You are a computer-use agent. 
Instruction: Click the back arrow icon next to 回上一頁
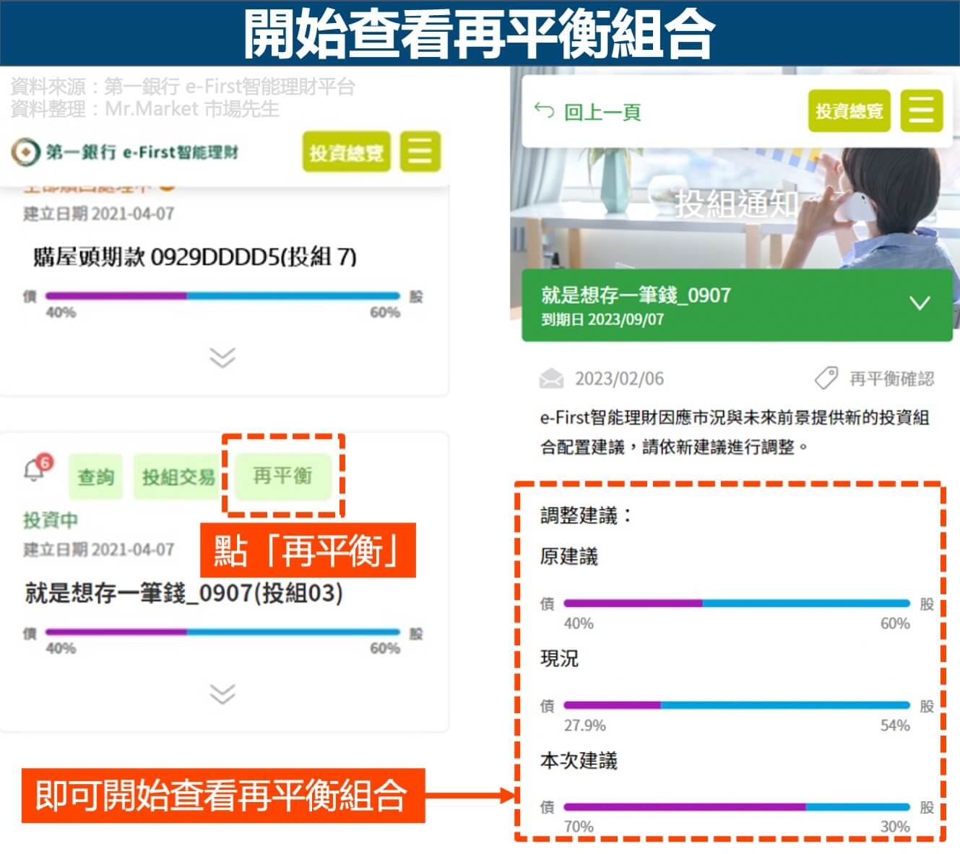543,110
